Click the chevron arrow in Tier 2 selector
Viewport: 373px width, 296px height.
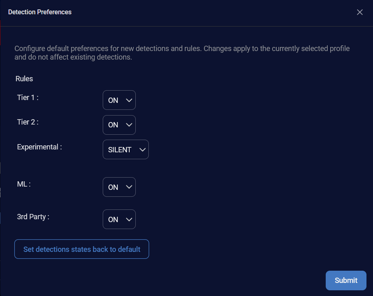point(129,125)
